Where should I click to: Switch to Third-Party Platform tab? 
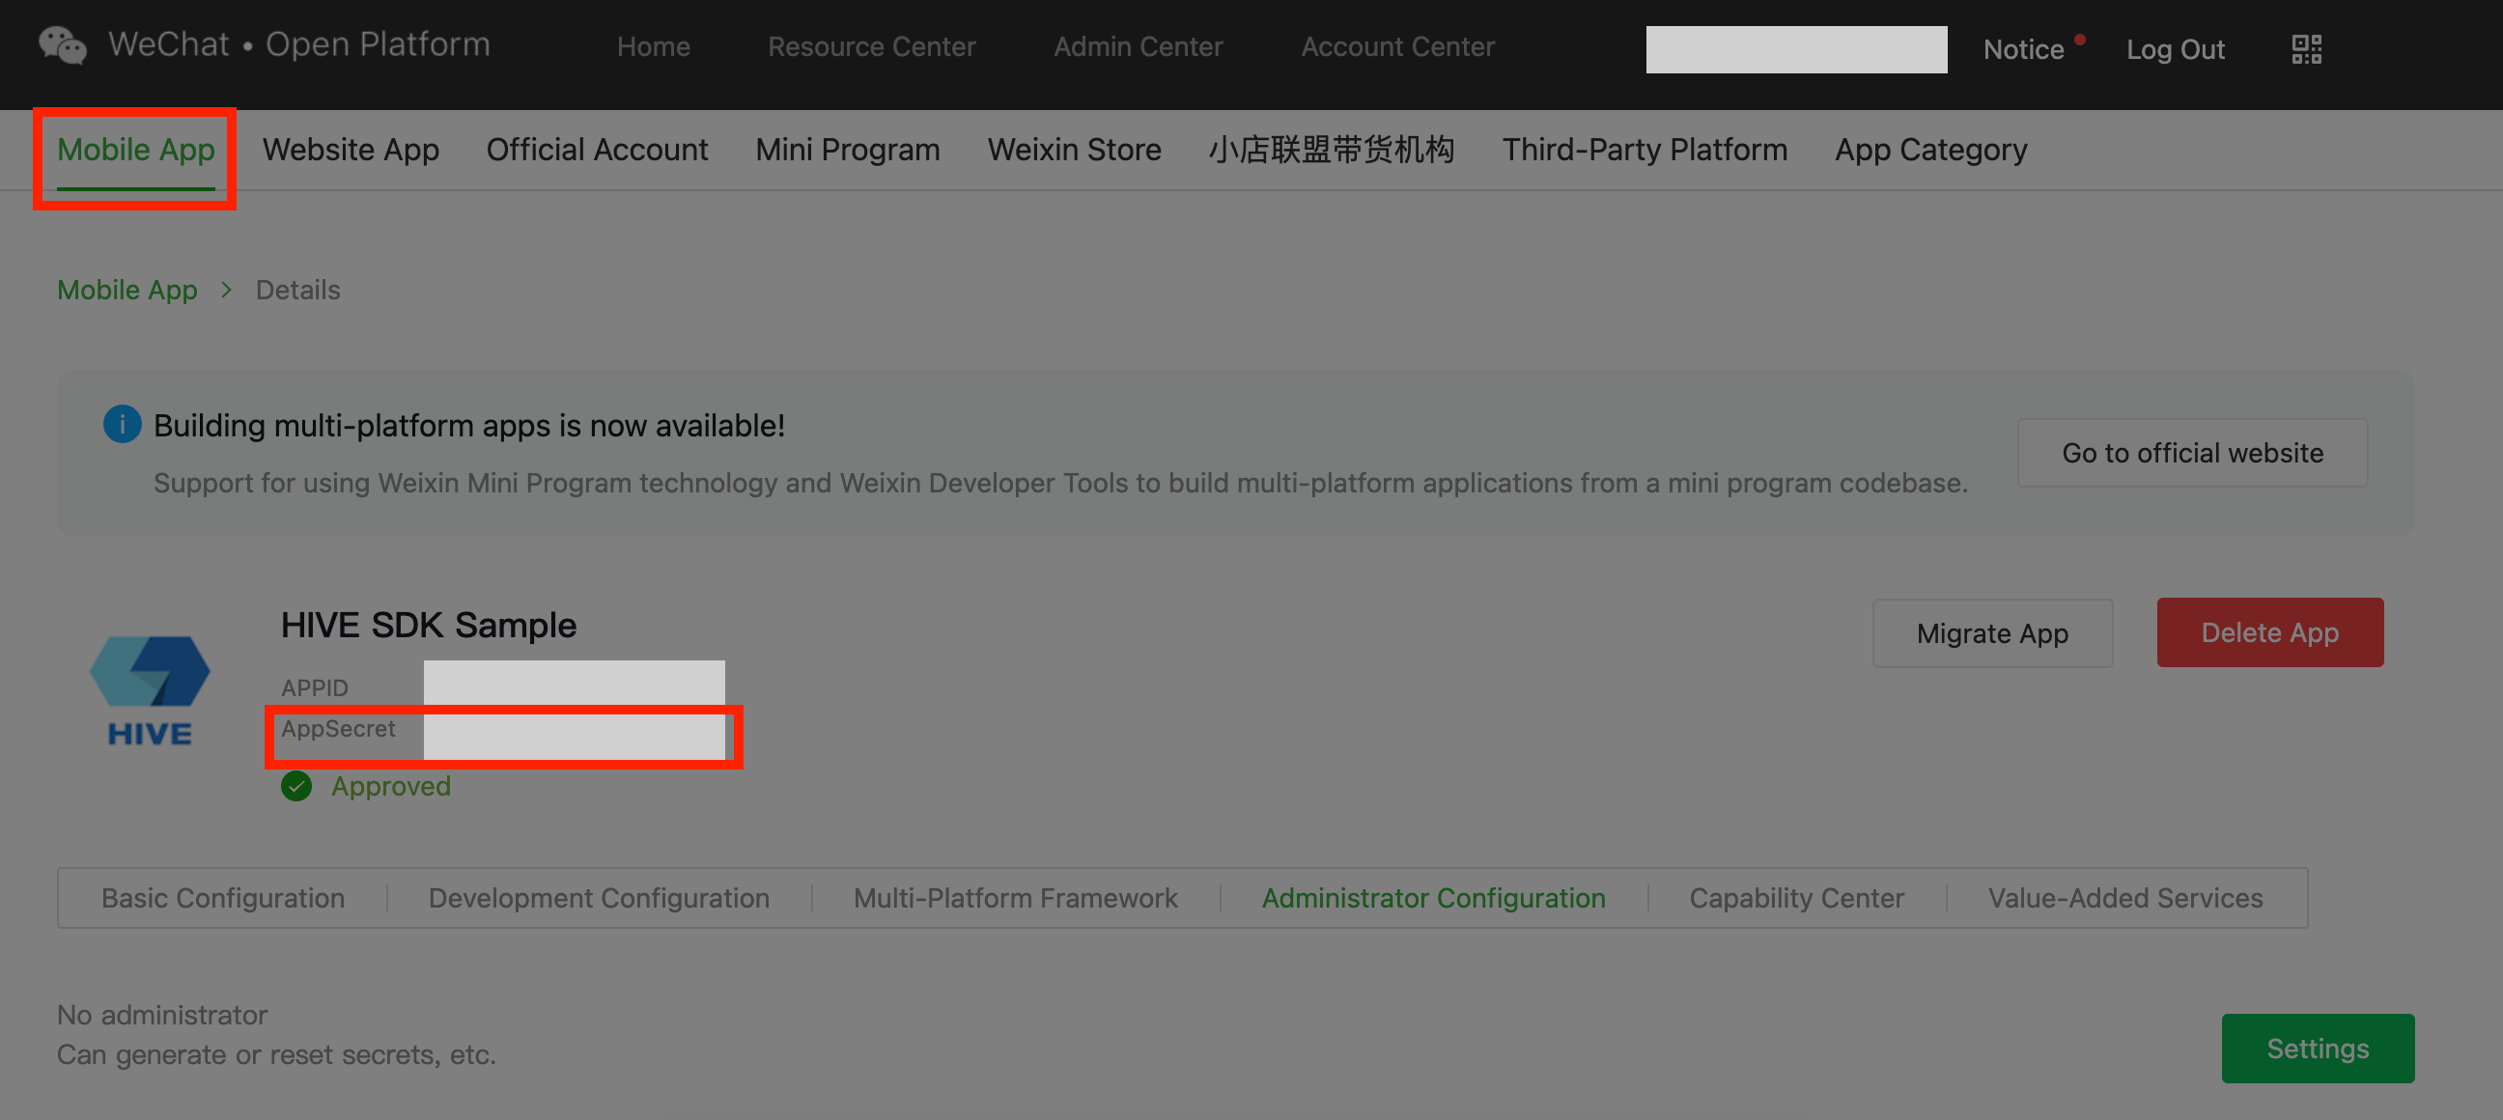(1645, 150)
